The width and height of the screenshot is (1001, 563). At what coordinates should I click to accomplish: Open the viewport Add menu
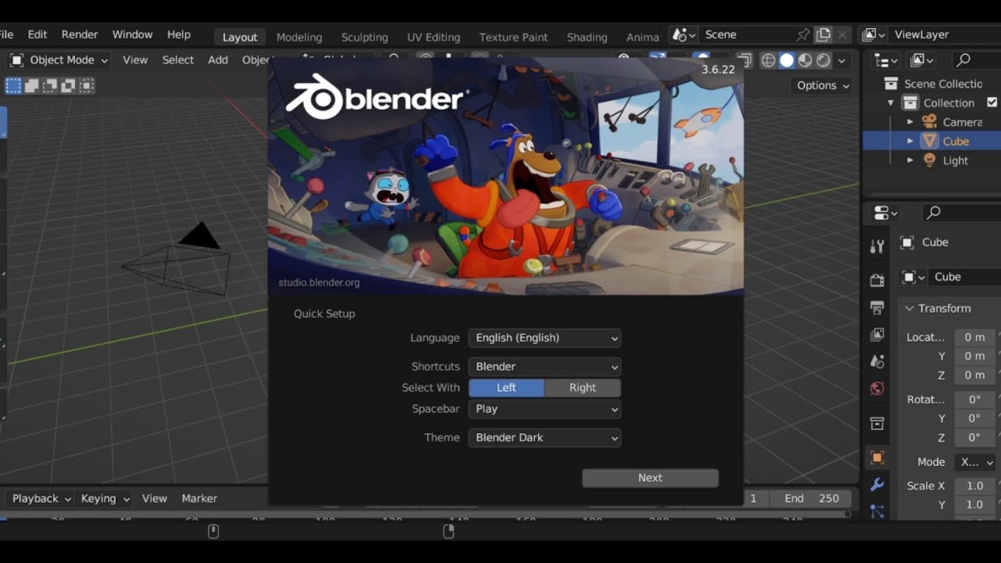(218, 59)
